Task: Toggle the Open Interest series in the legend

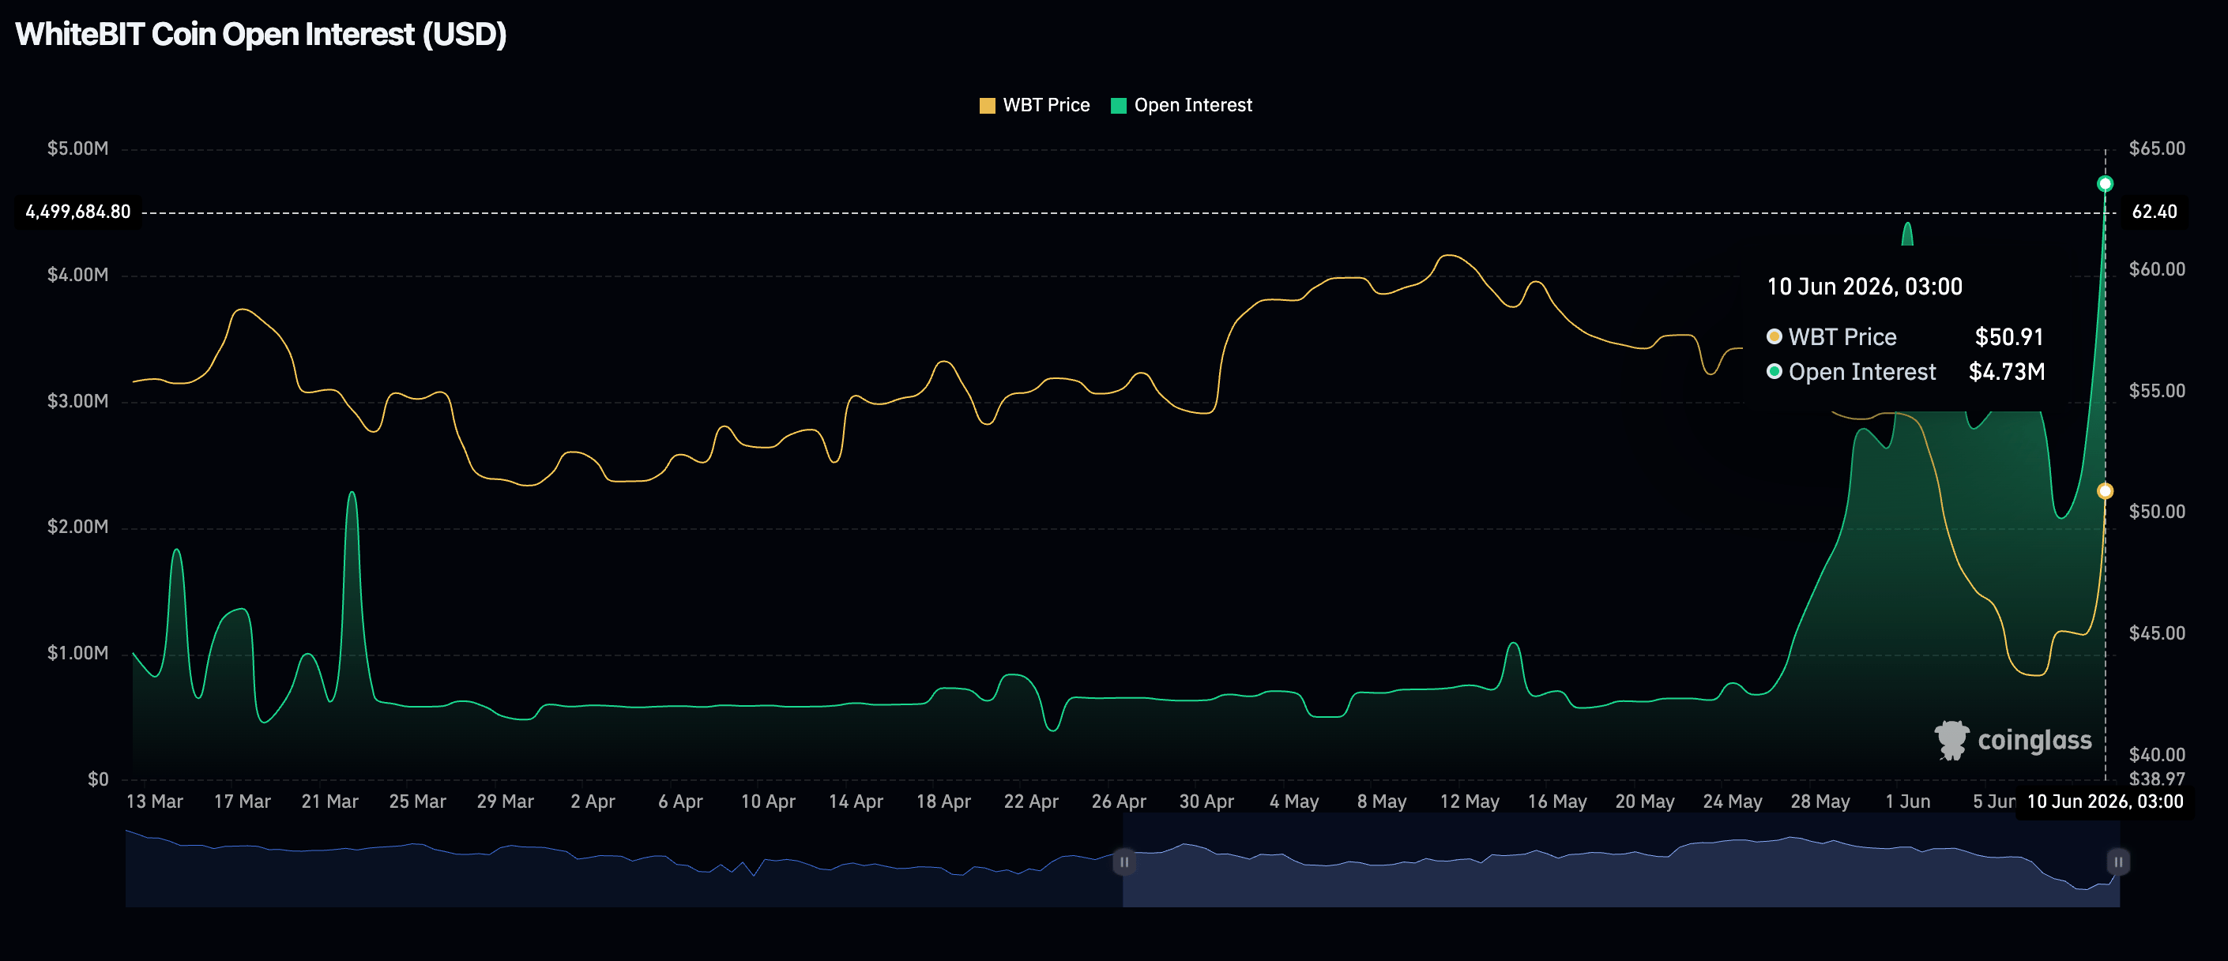Action: 1180,106
